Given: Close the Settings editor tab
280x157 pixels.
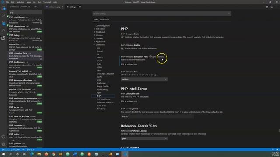Looking at the screenshot, I should point(80,7).
